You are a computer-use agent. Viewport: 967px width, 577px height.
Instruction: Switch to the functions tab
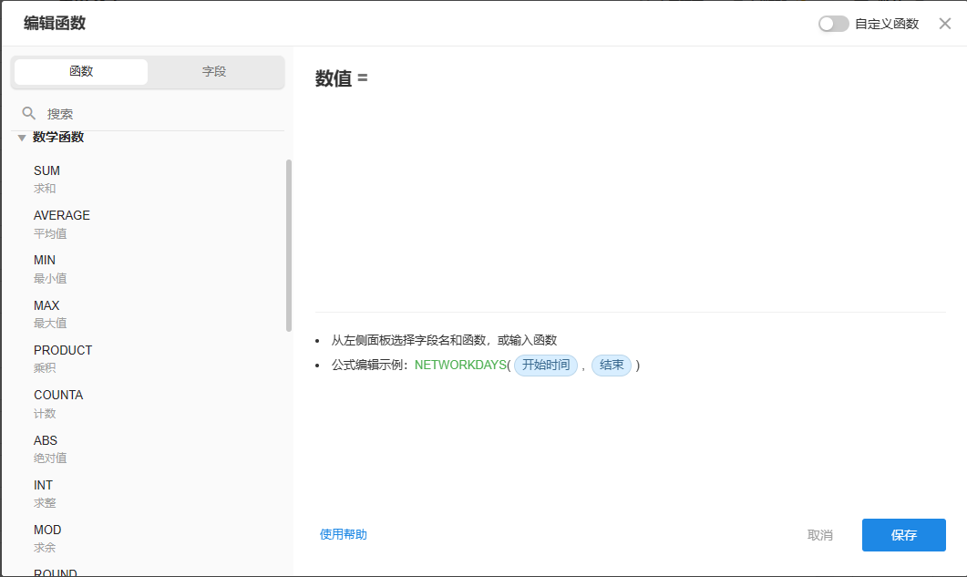tap(81, 71)
